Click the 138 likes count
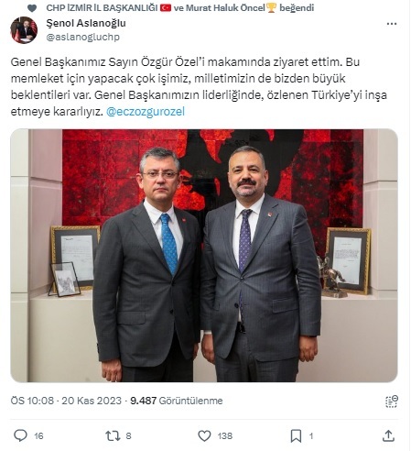The width and height of the screenshot is (411, 451). 225,436
